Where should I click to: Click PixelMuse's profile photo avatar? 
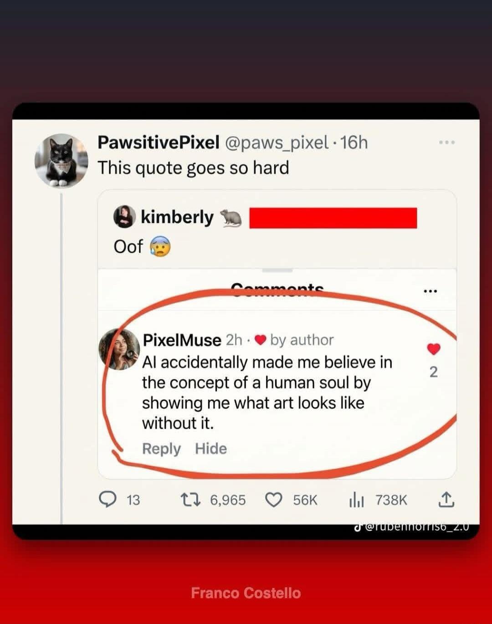(119, 349)
